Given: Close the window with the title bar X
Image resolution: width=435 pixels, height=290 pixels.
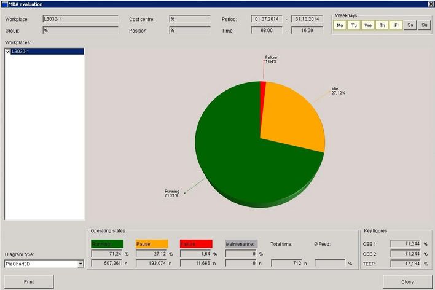Looking at the screenshot, I should pyautogui.click(x=429, y=4).
